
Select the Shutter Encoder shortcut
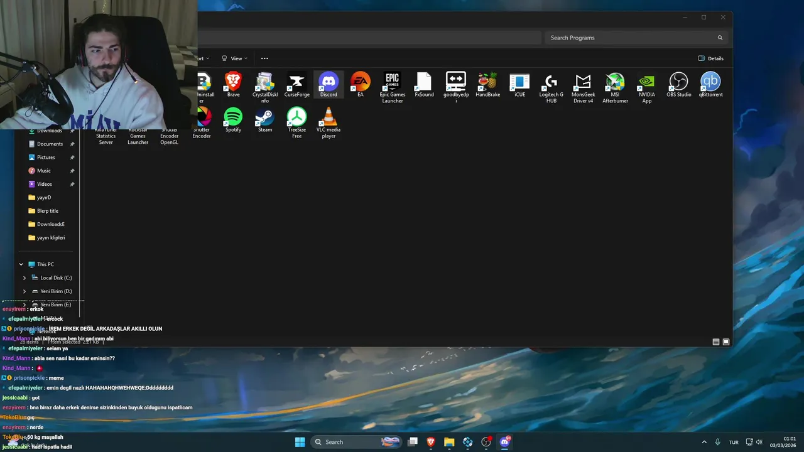(x=202, y=123)
